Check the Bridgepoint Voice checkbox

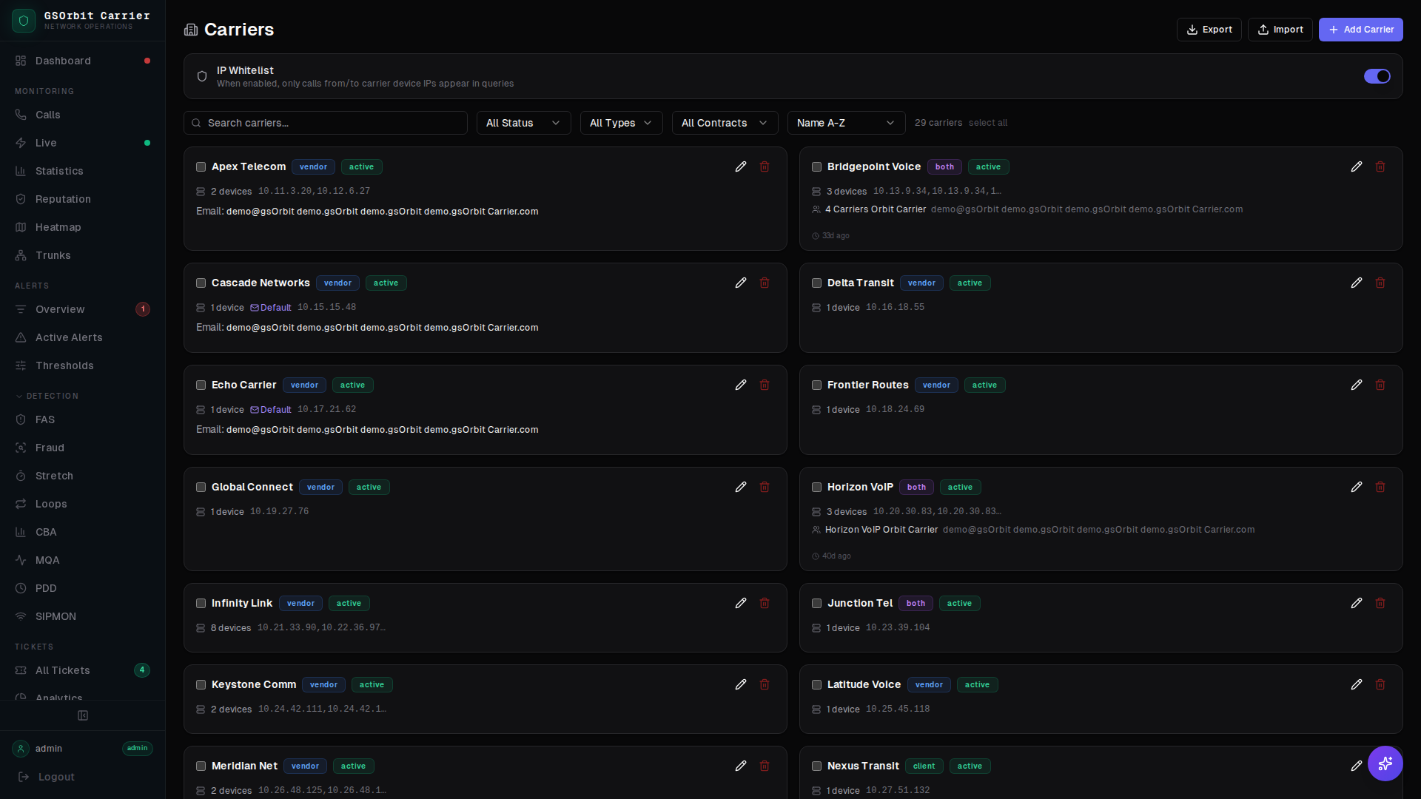click(816, 166)
